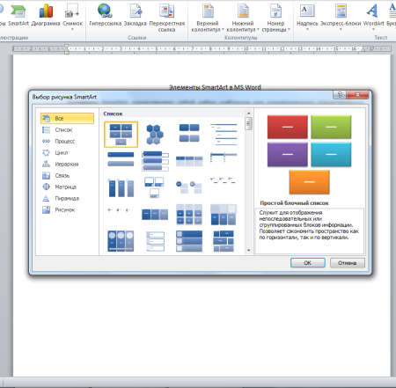Click the purple block in preview

[x=288, y=154]
